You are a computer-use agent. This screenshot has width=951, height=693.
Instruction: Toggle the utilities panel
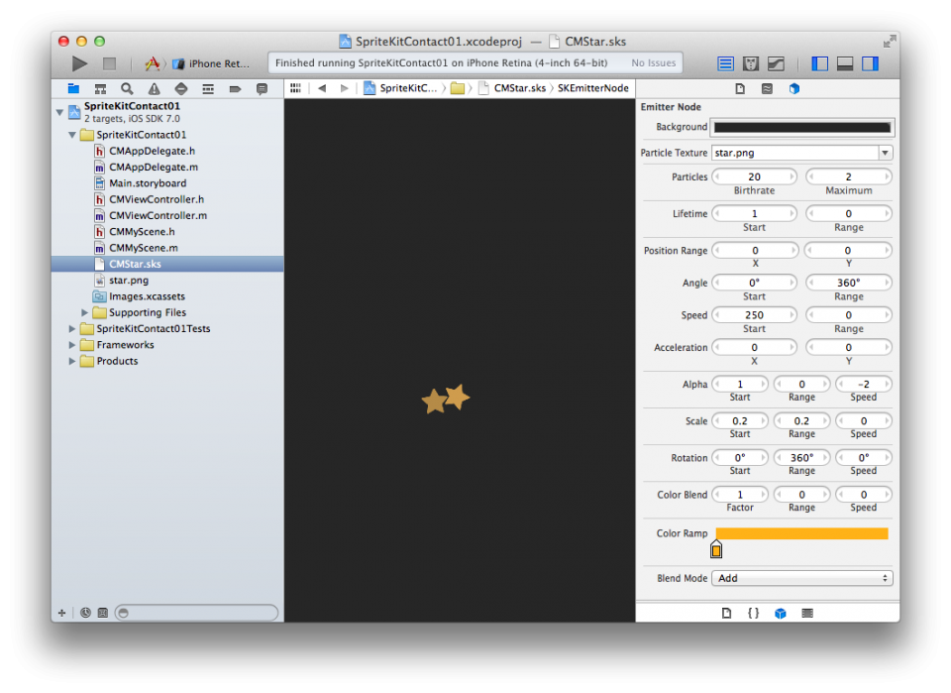pos(872,62)
